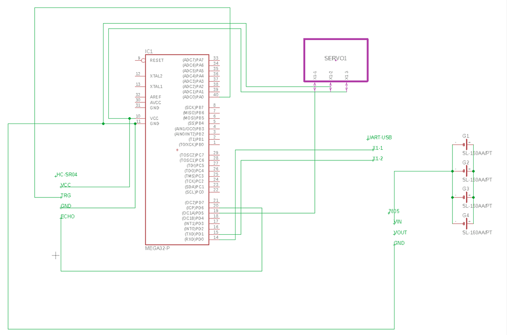Select the MEGA32-P chip name
Image resolution: width=507 pixels, height=335 pixels.
(157, 248)
